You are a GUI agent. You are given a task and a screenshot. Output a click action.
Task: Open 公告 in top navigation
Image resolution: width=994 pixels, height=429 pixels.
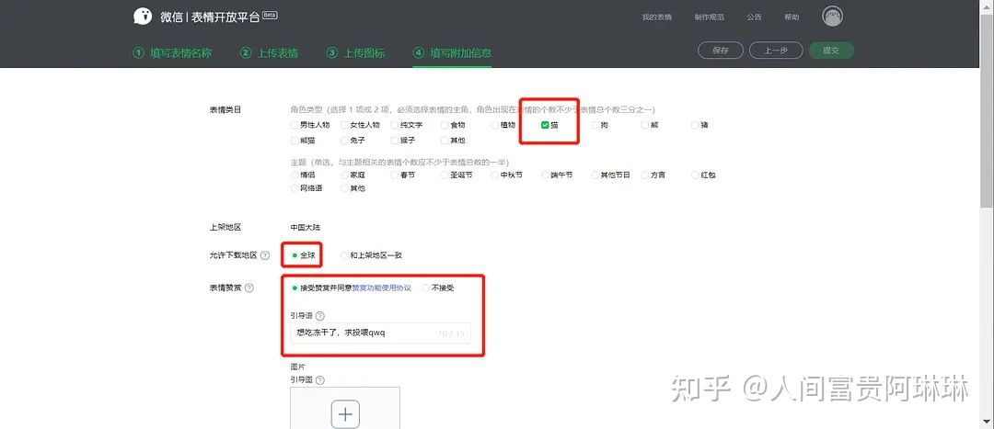click(754, 17)
